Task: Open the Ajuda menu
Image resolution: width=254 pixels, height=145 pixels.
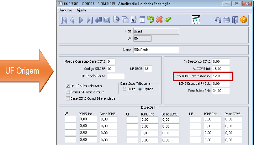Action: 81,10
